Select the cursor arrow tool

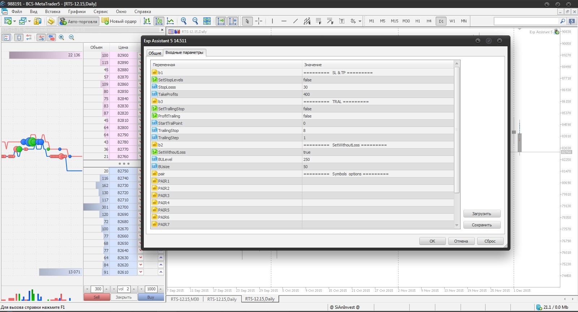pos(247,21)
